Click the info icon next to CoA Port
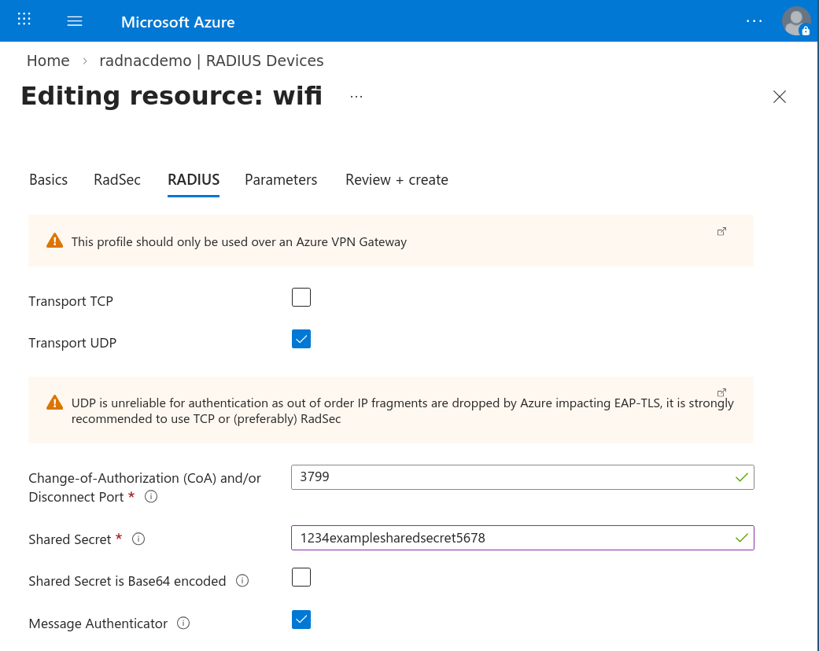Viewport: 819px width, 651px height. point(150,497)
